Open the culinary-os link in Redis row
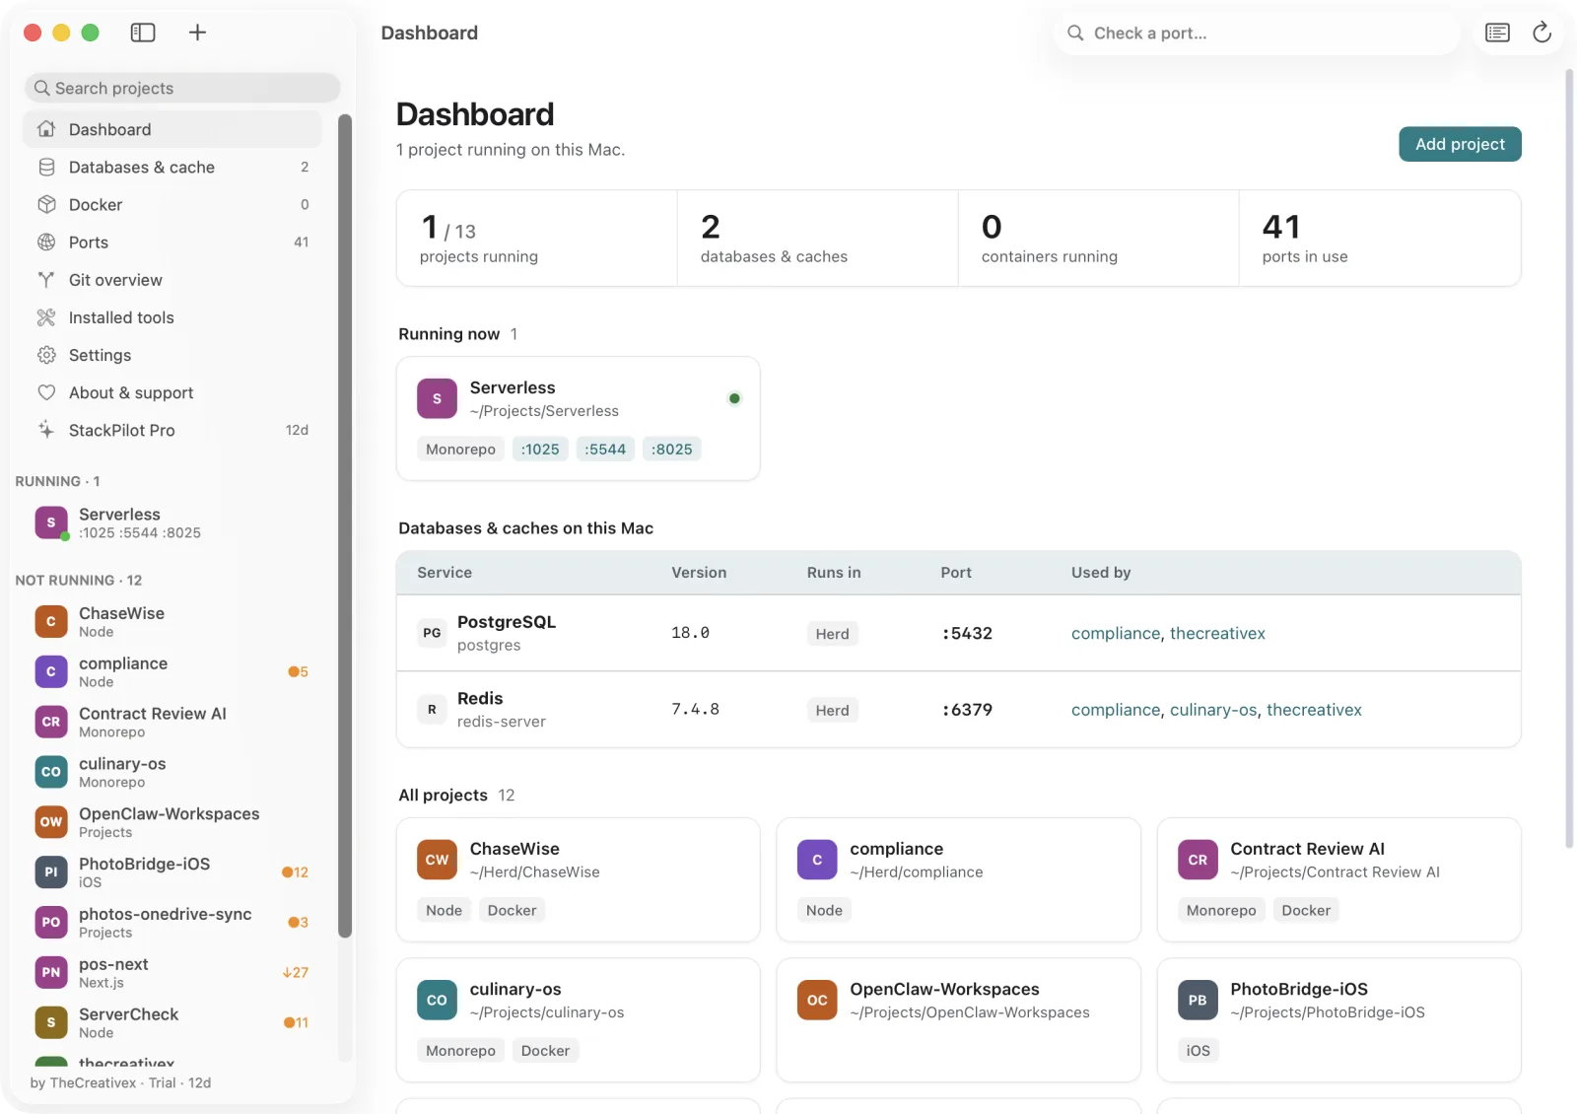The image size is (1577, 1114). tap(1213, 709)
